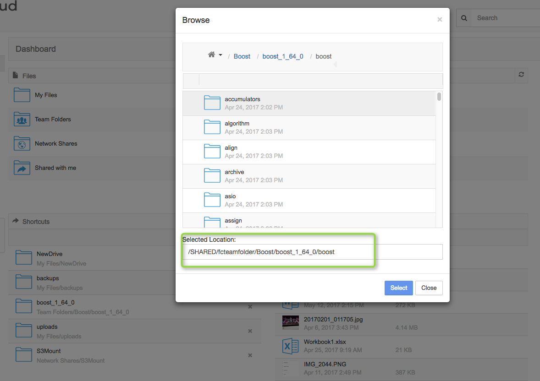Viewport: 540px width, 381px height.
Task: Open the align folder icon
Action: pyautogui.click(x=212, y=151)
